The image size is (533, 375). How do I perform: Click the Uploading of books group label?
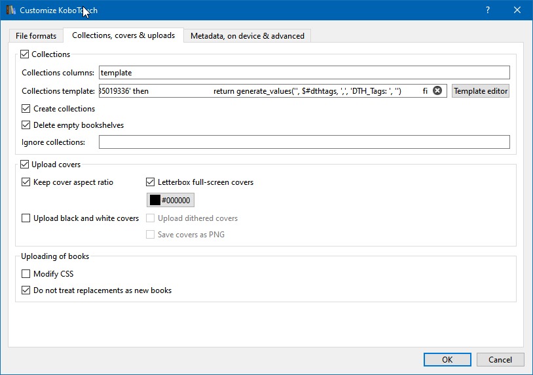pos(55,256)
